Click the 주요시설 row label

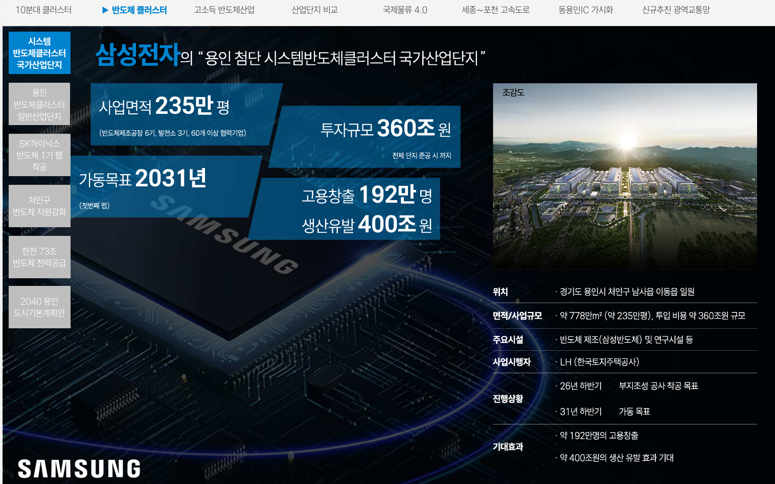click(508, 340)
